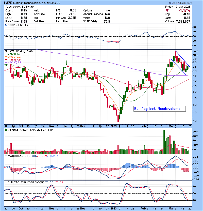Click the Chg value -0.10
Screen dimensions: 203x211
187,14
